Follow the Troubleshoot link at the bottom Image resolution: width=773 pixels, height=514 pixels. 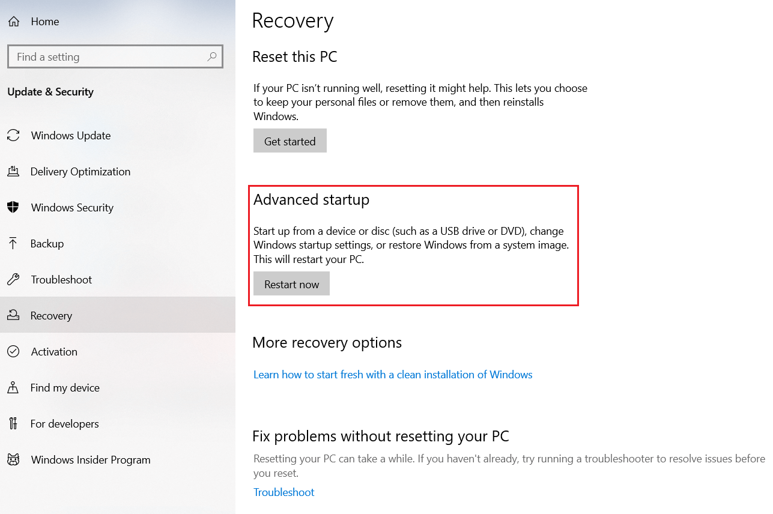(283, 492)
